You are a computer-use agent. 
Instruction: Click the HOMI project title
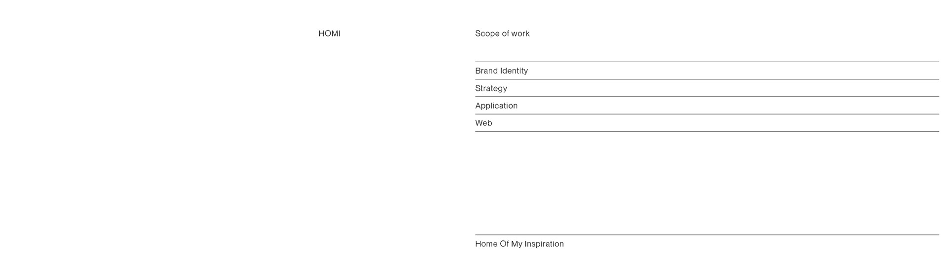[329, 34]
